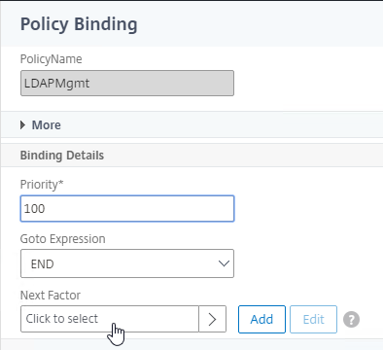Focus the Priority input field

point(127,208)
